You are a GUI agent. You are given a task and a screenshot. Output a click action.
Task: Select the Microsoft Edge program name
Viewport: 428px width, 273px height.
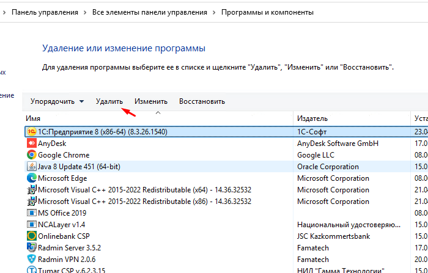pyautogui.click(x=62, y=178)
